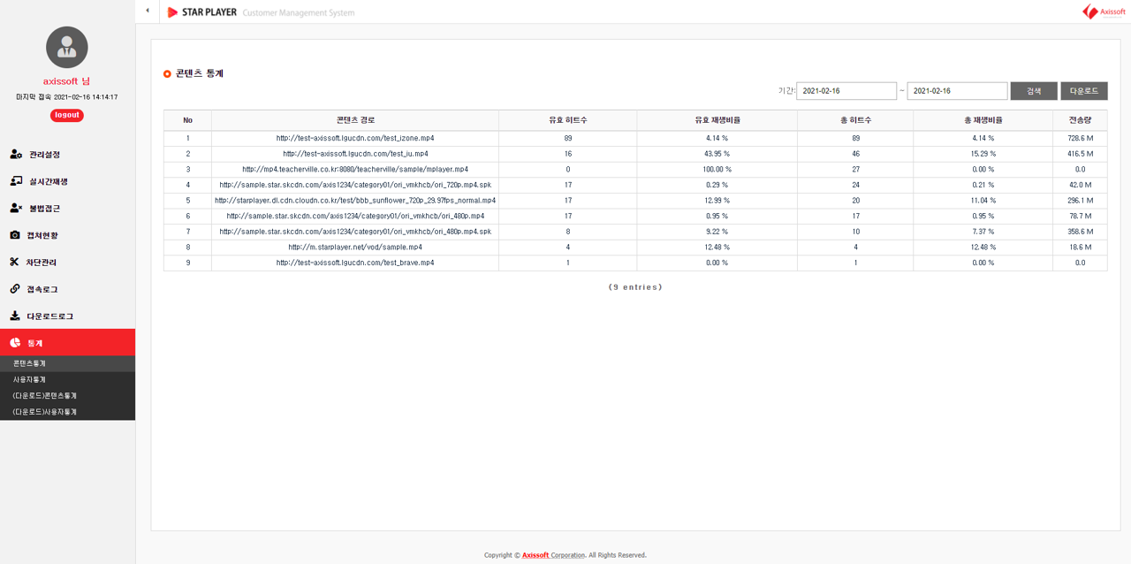Click the test_izone.mp4 content path row
The image size is (1131, 564).
click(x=355, y=139)
